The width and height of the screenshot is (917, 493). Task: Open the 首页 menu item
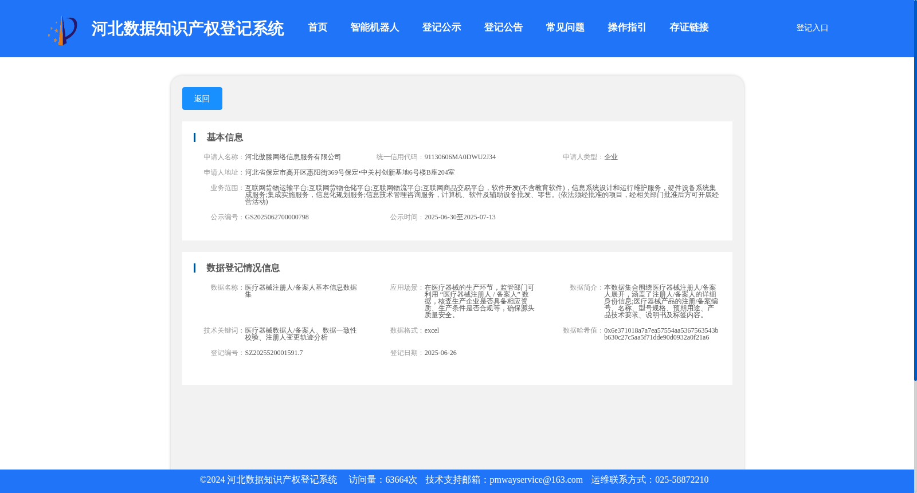pyautogui.click(x=318, y=27)
